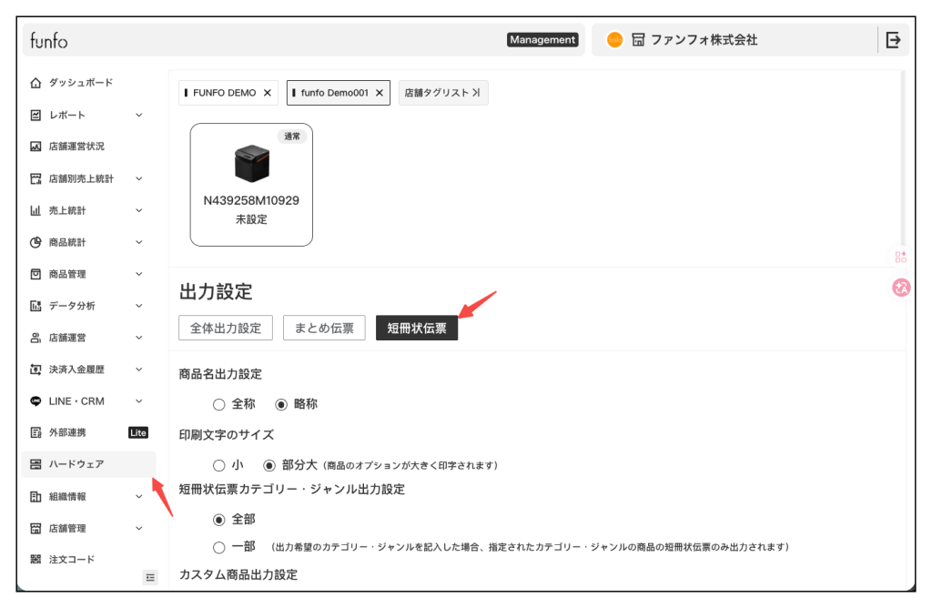Click the LINE・CRM chat bubble icon

point(35,401)
